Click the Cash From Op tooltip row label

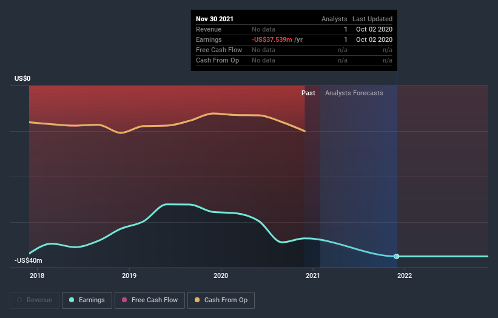pos(218,60)
